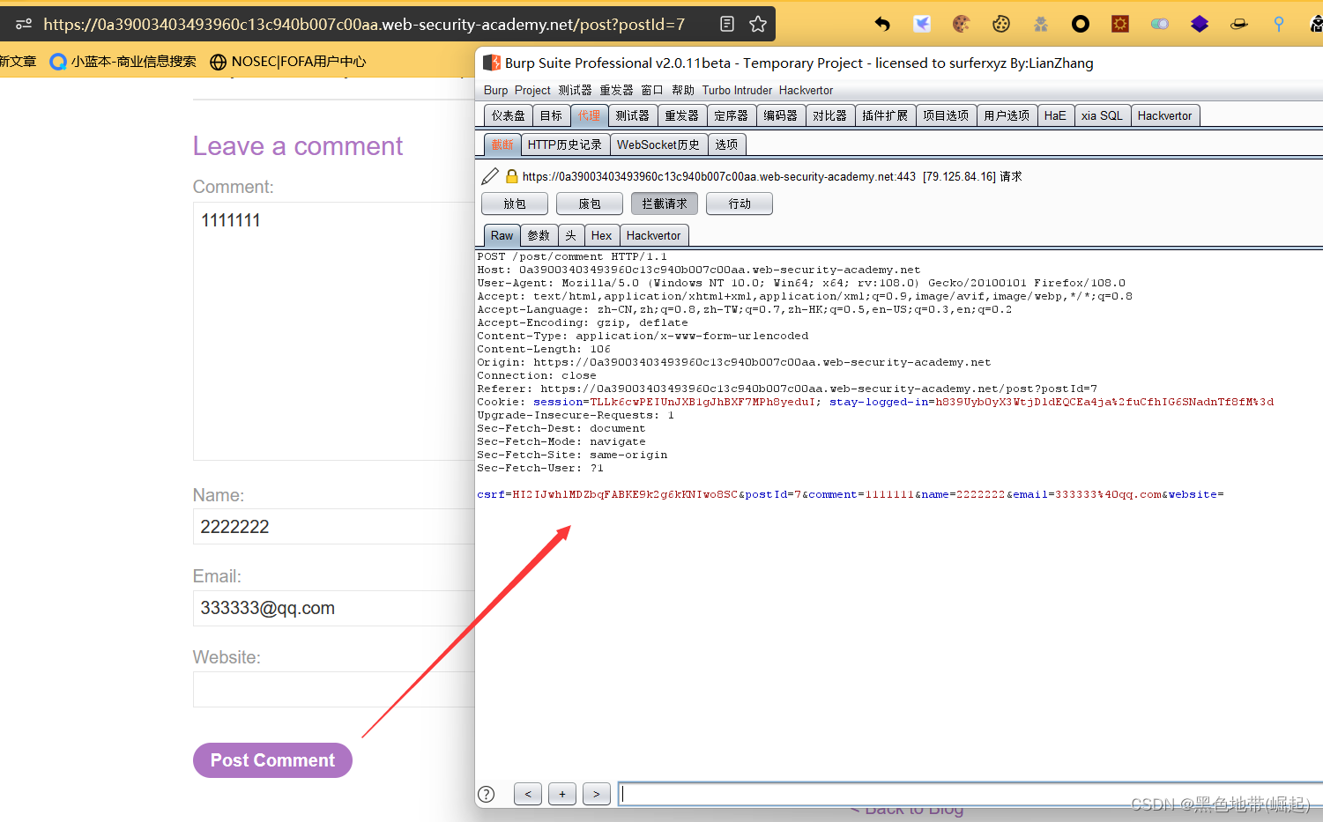
Task: Open the 插件扩展 tab
Action: (x=885, y=115)
